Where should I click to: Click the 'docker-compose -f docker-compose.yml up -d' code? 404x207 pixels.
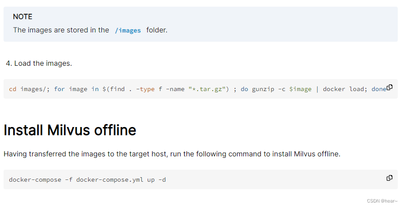point(87,180)
